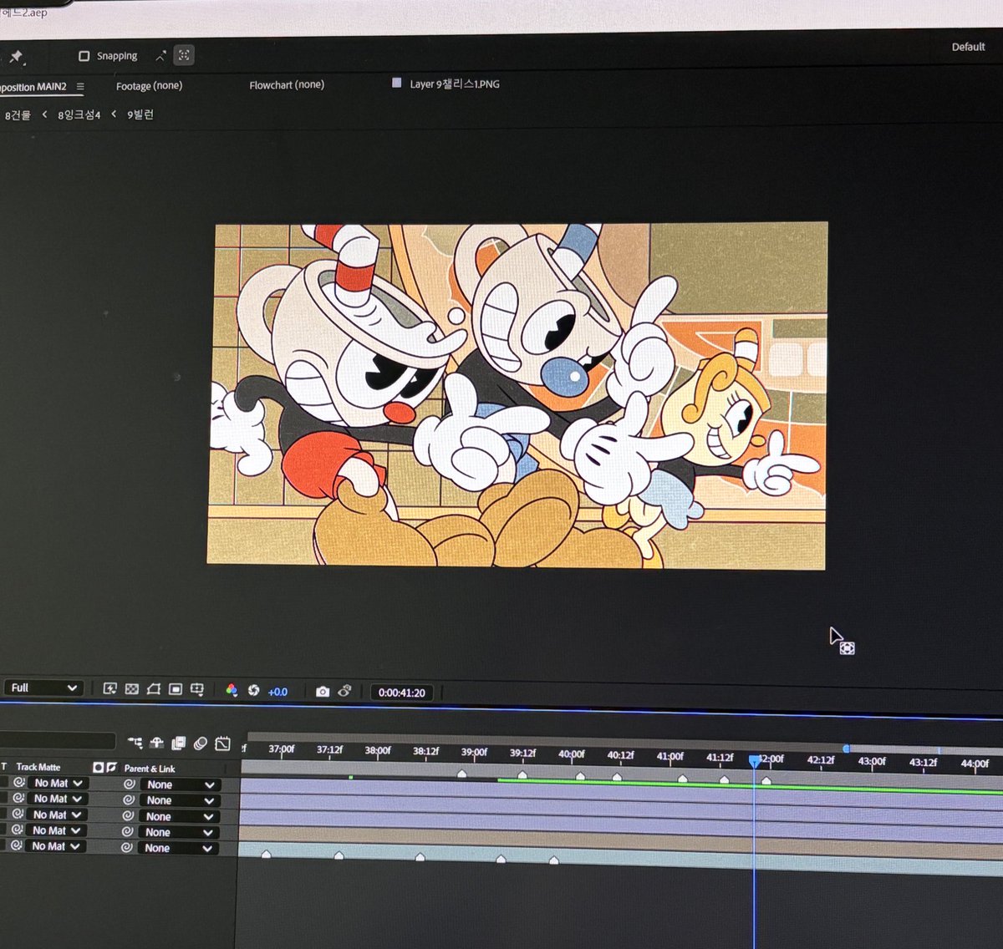Take snapshot camera icon

[323, 692]
